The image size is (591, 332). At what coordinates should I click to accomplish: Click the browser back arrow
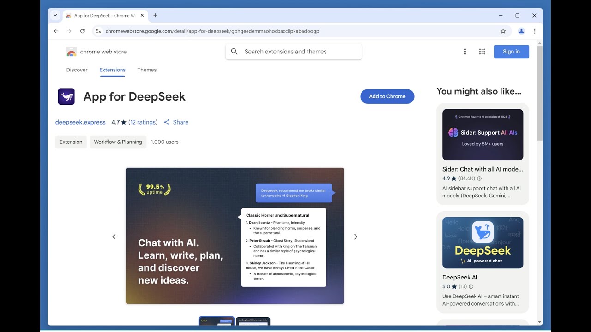pyautogui.click(x=56, y=31)
